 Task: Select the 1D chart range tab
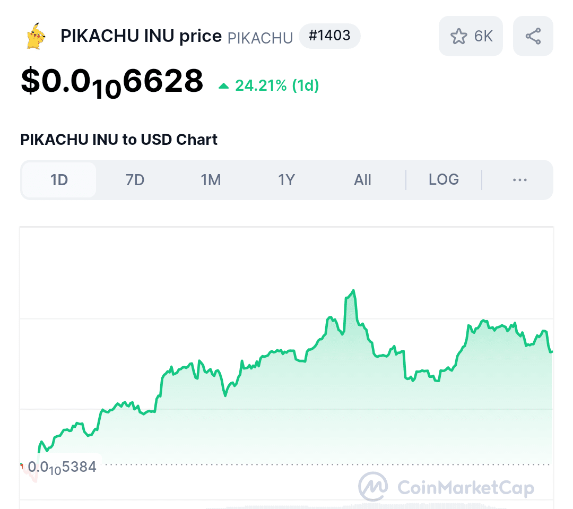pyautogui.click(x=59, y=180)
